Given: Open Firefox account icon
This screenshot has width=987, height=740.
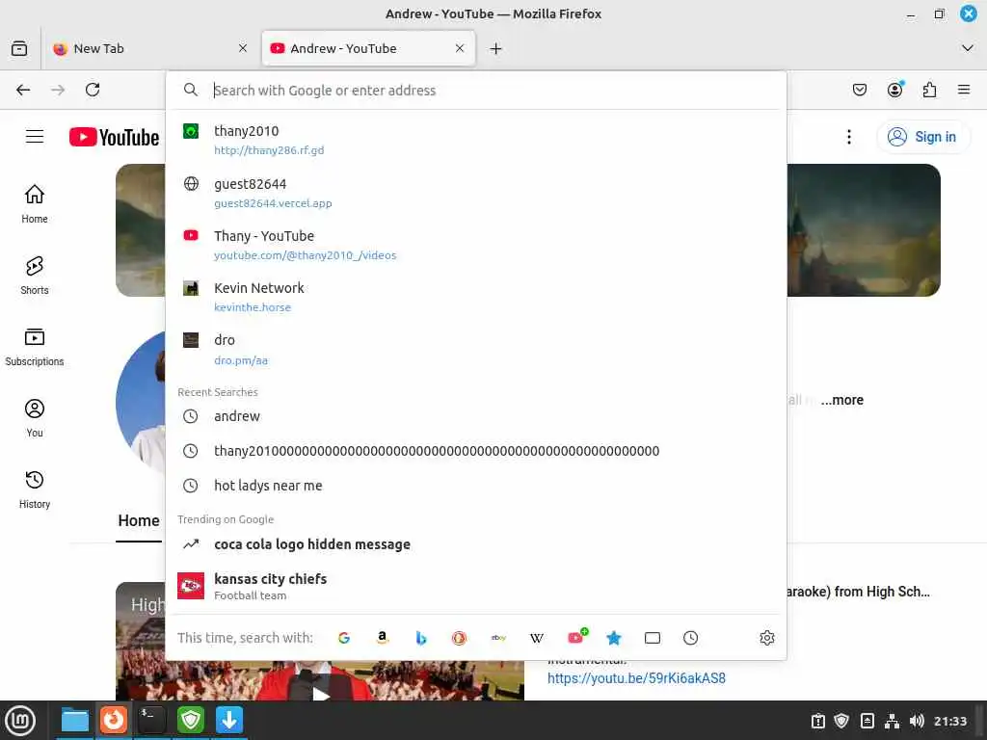Looking at the screenshot, I should pos(895,90).
